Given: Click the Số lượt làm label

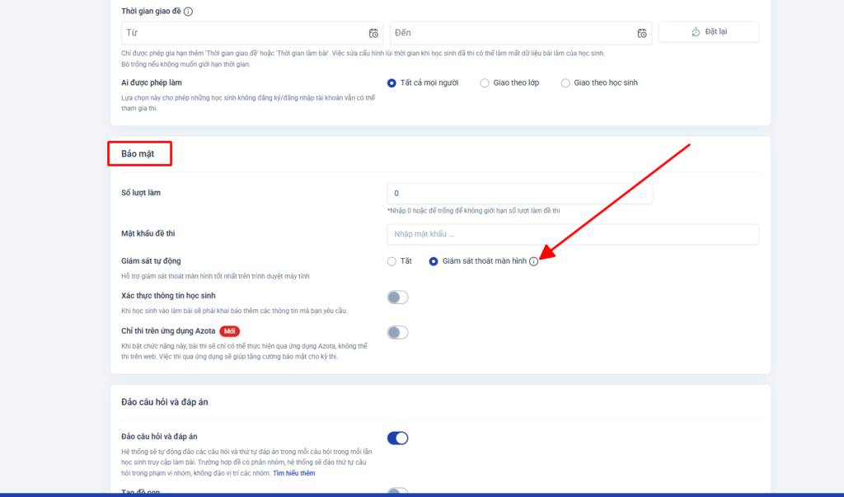Looking at the screenshot, I should click(x=141, y=193).
